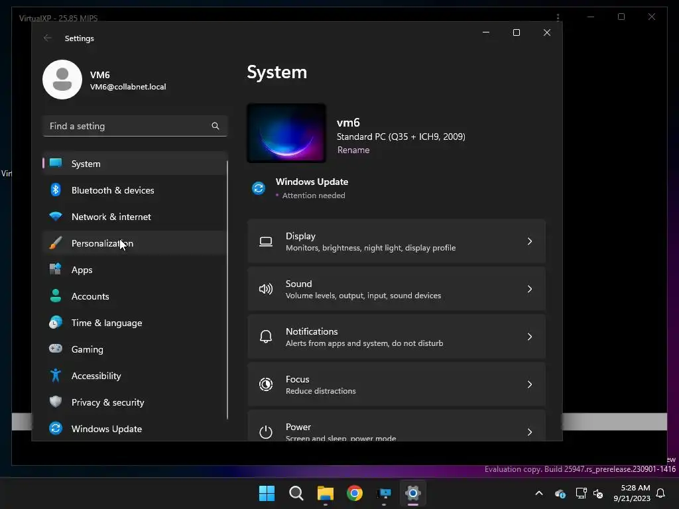Click Power Screen and sleep card text
The height and width of the screenshot is (509, 679).
341,438
